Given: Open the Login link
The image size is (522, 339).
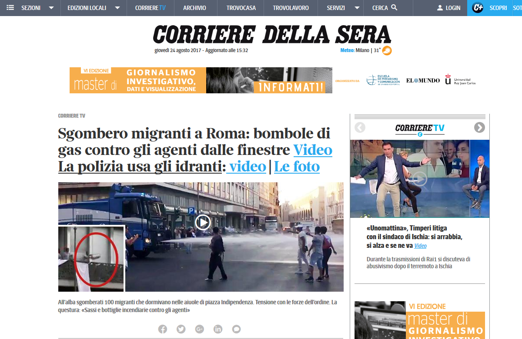Looking at the screenshot, I should pyautogui.click(x=453, y=8).
